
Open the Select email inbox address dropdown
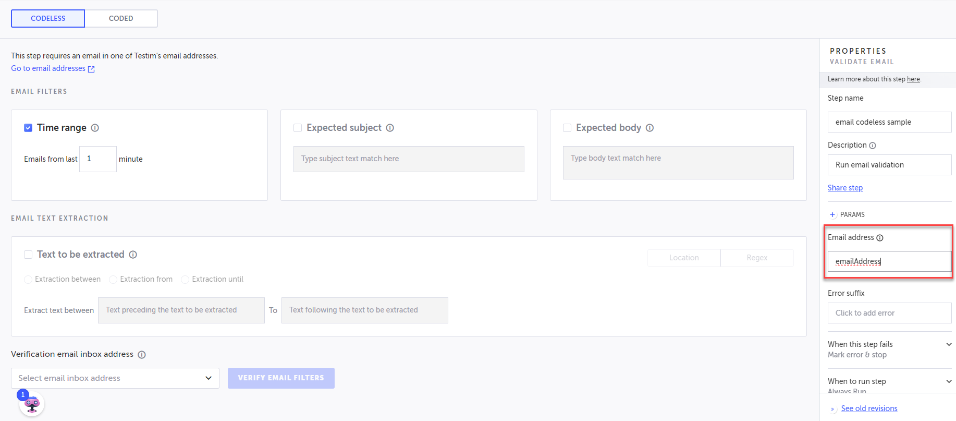coord(115,378)
